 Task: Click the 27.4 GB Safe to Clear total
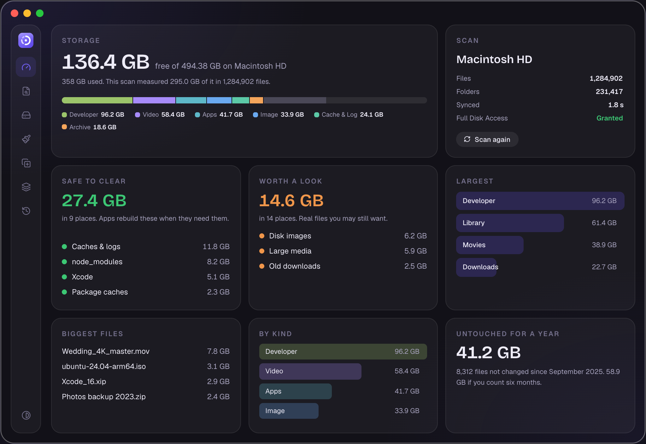coord(94,201)
